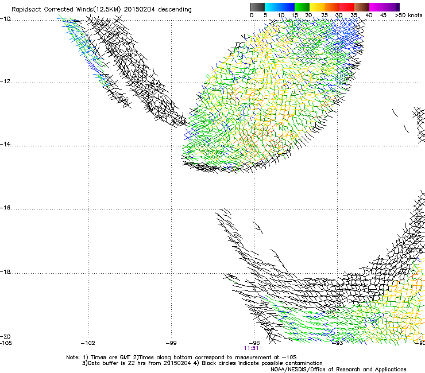This screenshot has height=373, width=425.
Task: Click the '-16' latitude axis label
Action: pyautogui.click(x=5, y=208)
